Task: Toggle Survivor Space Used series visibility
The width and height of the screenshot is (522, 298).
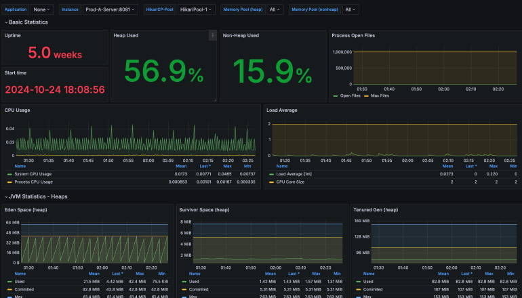Action: (194, 281)
